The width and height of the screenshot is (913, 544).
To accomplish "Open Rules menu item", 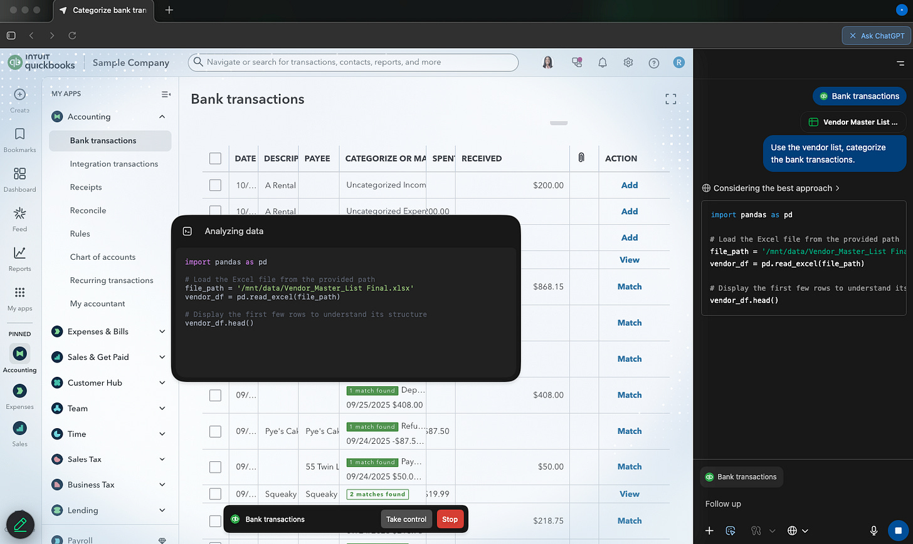I will [80, 234].
